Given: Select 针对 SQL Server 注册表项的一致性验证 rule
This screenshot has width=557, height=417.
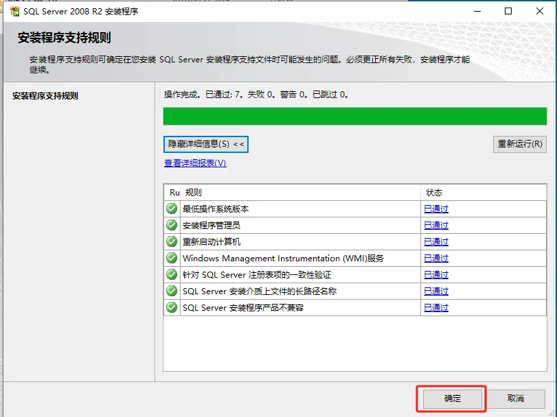Looking at the screenshot, I should 256,275.
